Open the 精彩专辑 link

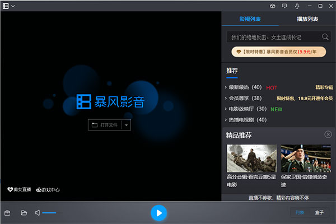point(324,87)
